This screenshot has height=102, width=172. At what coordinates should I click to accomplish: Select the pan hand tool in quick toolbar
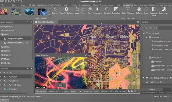pyautogui.click(x=11, y=1)
